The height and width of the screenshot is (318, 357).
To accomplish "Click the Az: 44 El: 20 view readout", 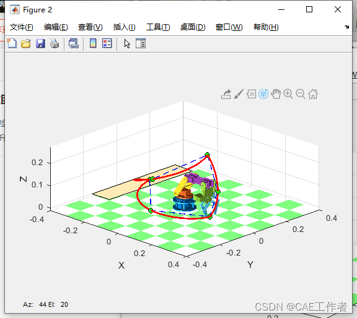I will pyautogui.click(x=45, y=304).
